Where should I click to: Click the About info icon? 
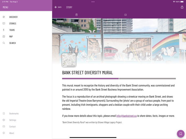pyautogui.click(x=4, y=133)
